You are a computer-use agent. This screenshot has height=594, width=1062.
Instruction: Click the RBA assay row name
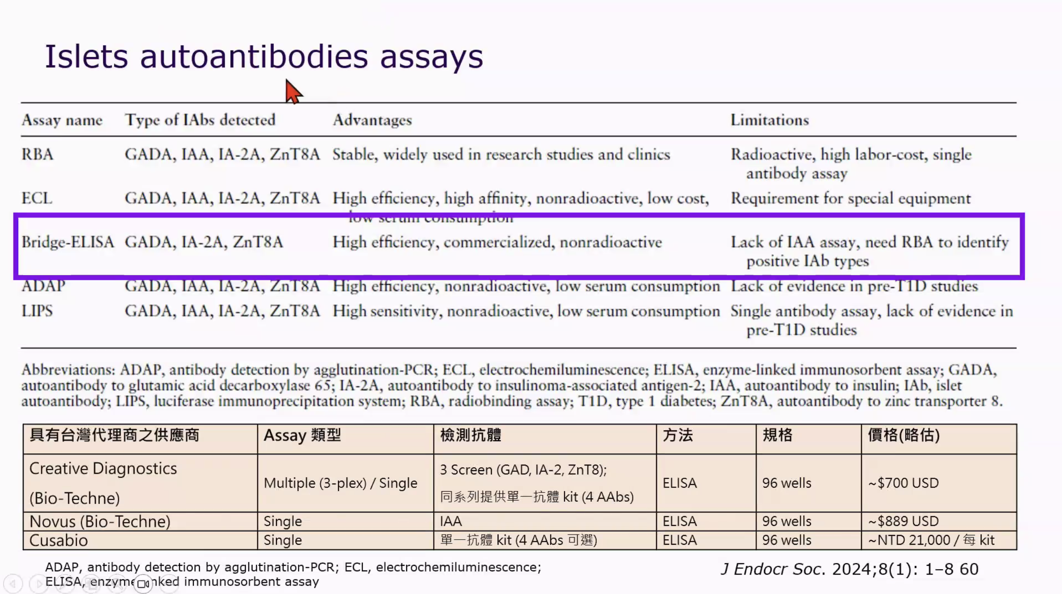pyautogui.click(x=38, y=155)
